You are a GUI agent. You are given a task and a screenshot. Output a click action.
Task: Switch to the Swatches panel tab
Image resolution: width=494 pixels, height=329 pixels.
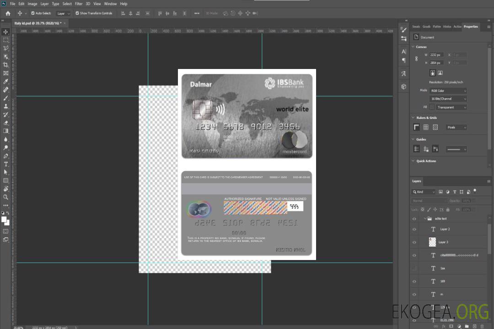[416, 27]
